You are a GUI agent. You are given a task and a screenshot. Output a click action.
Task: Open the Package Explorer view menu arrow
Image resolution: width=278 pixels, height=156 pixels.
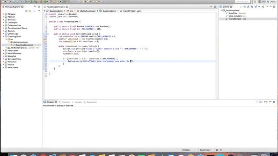(x=39, y=11)
